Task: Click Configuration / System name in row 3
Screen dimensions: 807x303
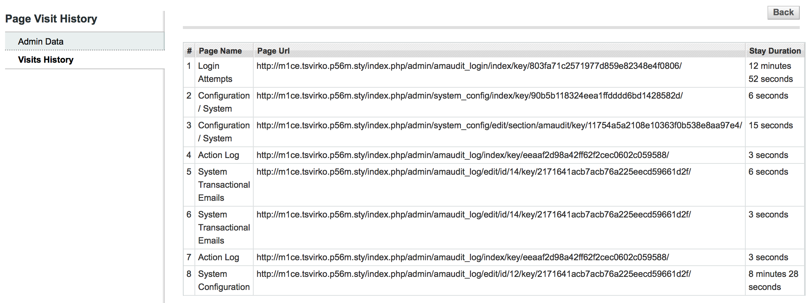Action: tap(224, 132)
